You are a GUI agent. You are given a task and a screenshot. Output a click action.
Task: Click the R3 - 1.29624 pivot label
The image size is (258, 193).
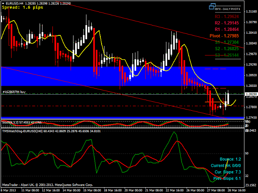[x=227, y=16]
